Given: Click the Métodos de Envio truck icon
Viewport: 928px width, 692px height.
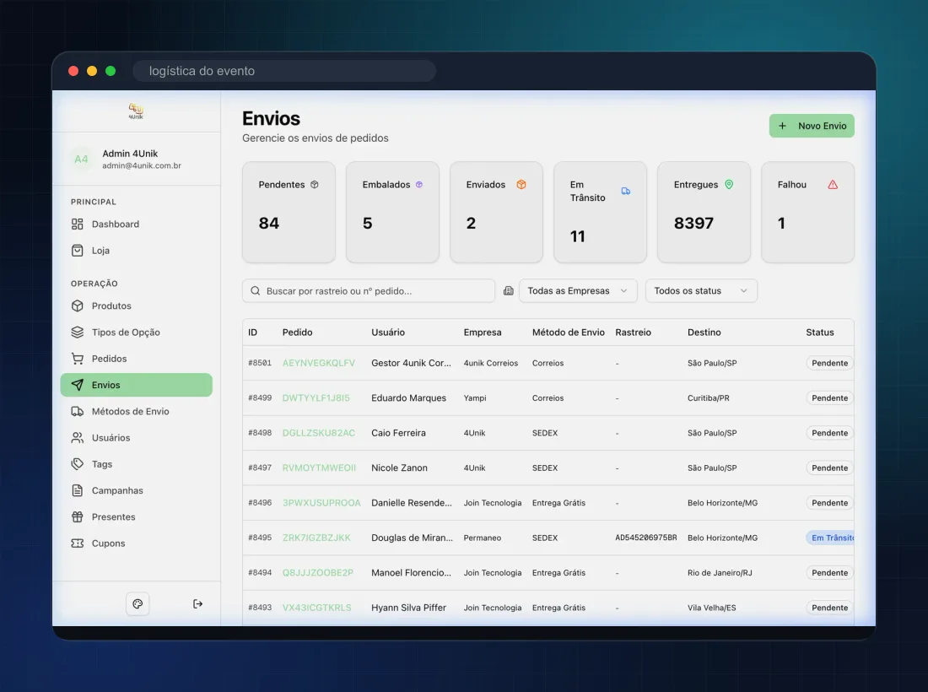Looking at the screenshot, I should point(78,412).
